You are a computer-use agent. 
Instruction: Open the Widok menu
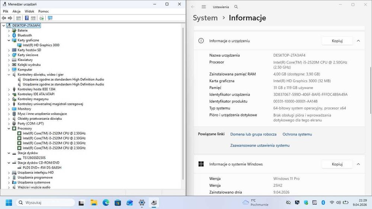[x=29, y=12]
